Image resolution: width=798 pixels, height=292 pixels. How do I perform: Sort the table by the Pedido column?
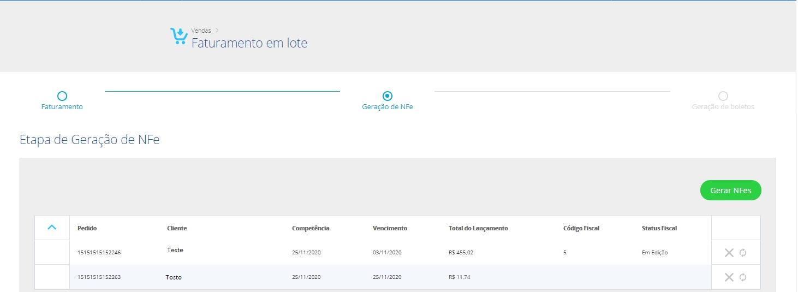[x=87, y=228]
